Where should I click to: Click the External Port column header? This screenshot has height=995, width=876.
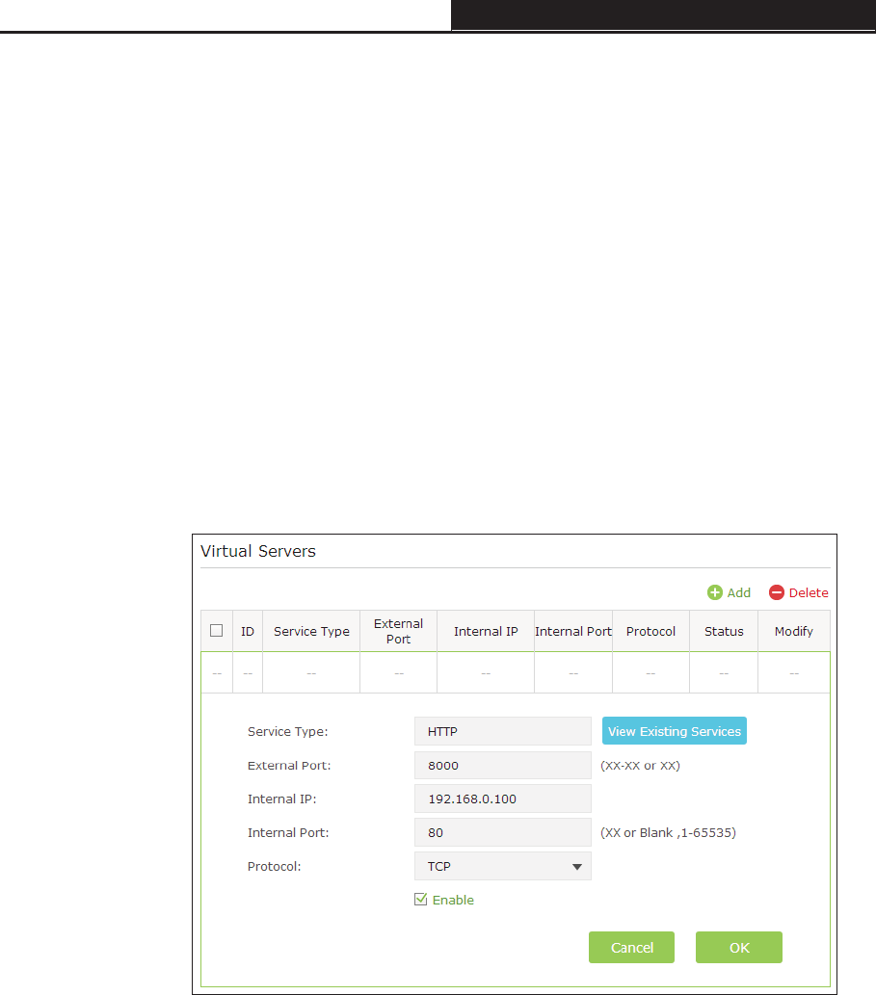pos(399,632)
